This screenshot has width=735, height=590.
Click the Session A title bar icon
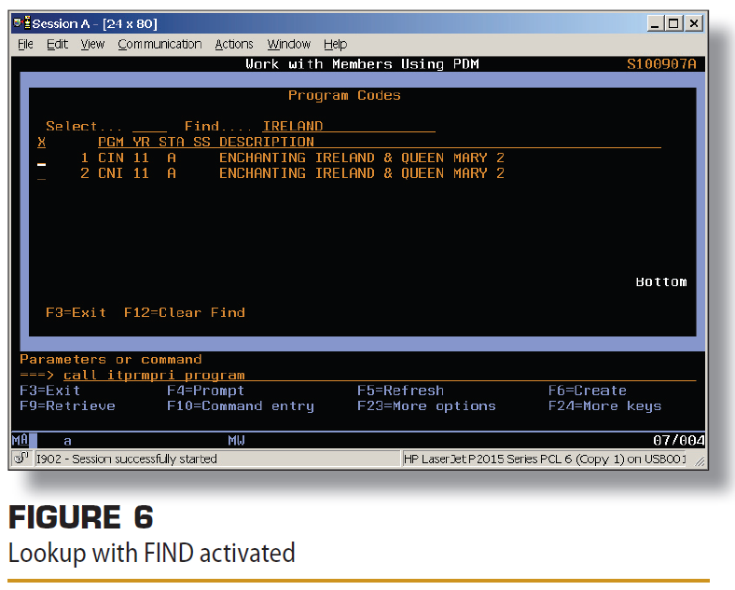pos(21,22)
